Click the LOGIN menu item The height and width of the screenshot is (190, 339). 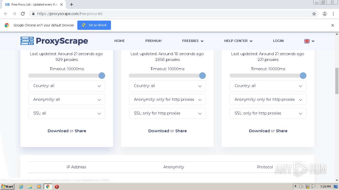pos(278,41)
